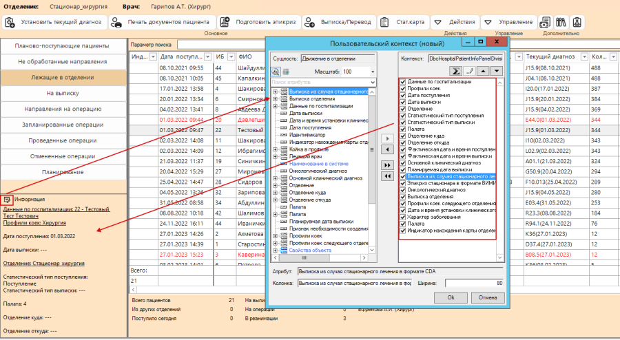This screenshot has width=620, height=340.
Task: Open the Действия dropdown on the toolbar
Action: (455, 22)
